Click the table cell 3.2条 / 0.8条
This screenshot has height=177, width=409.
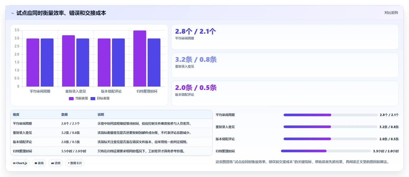71,133
